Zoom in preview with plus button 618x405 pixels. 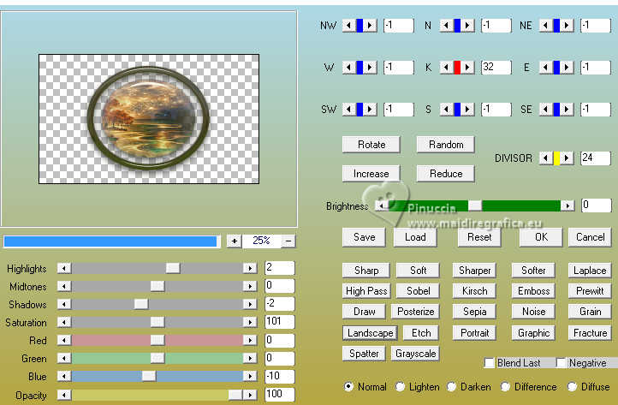235,241
